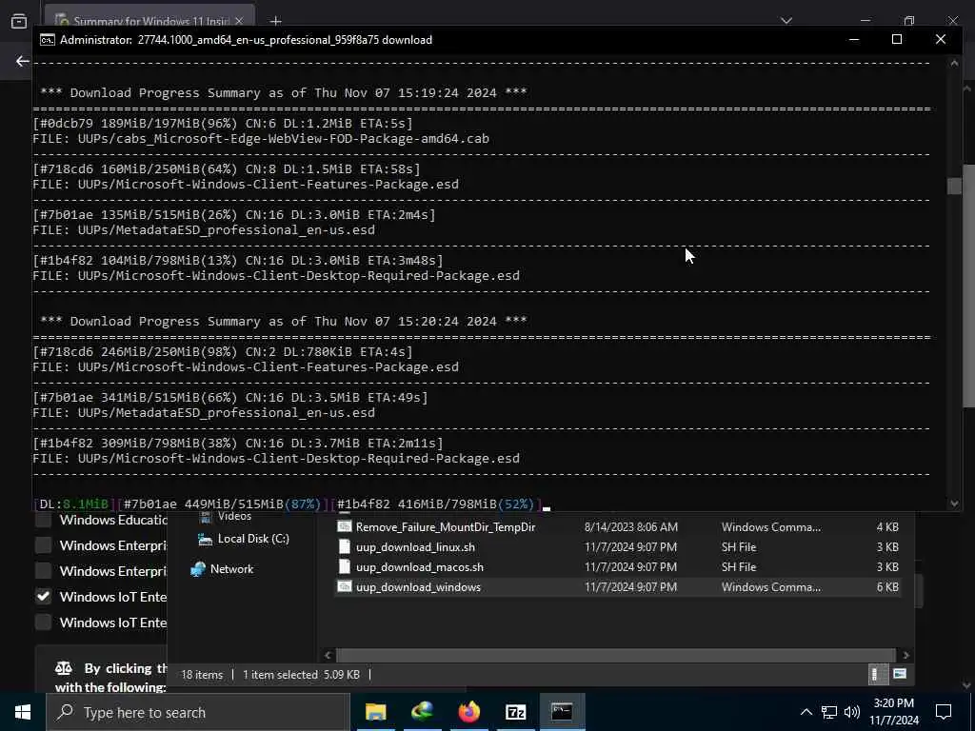
Task: Open the taskbar clock showing 3:20 PM
Action: (893, 712)
